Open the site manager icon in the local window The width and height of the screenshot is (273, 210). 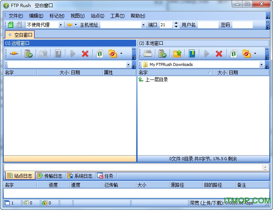(162, 54)
